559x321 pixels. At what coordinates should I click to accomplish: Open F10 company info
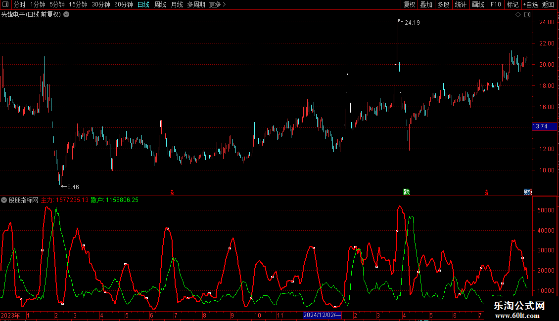(x=496, y=4)
